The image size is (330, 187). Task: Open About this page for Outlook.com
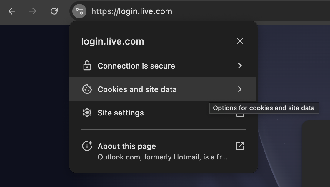click(x=127, y=146)
